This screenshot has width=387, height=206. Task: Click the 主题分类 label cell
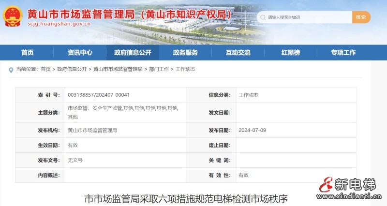pyautogui.click(x=40, y=113)
